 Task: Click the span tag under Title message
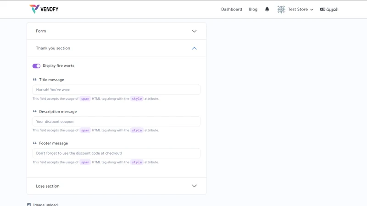(x=85, y=98)
